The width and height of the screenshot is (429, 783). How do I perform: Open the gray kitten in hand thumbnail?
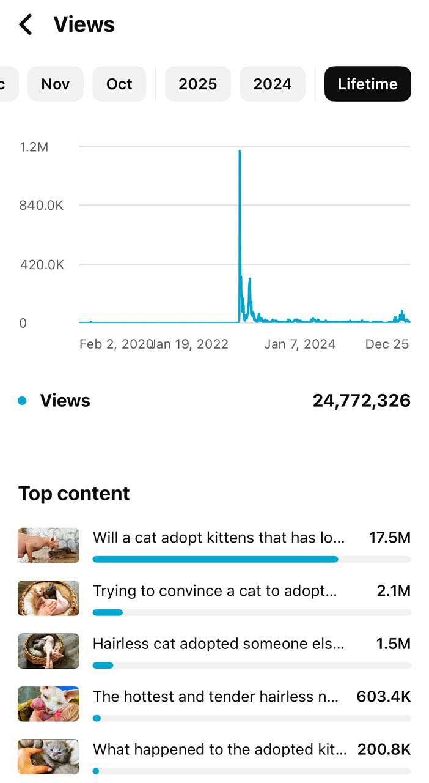[x=48, y=756]
